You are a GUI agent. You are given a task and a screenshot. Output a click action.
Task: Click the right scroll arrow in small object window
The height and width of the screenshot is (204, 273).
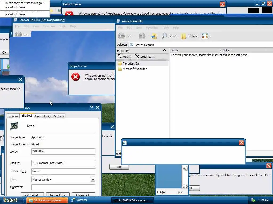tap(187, 187)
